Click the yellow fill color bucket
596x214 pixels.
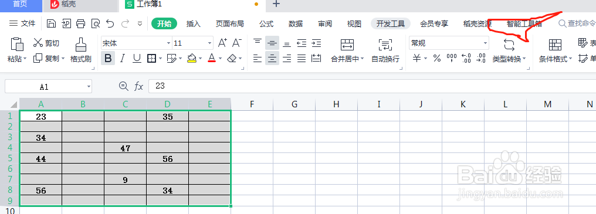coord(192,59)
